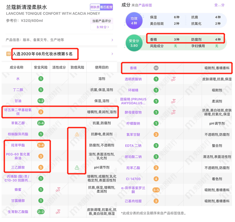Select the 安全风险 column header
235x222 pixels.
point(41,67)
